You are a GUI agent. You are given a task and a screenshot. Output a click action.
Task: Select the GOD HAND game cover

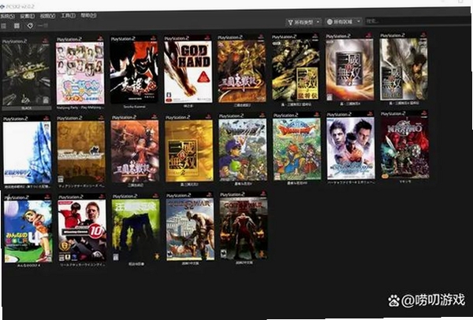click(188, 69)
